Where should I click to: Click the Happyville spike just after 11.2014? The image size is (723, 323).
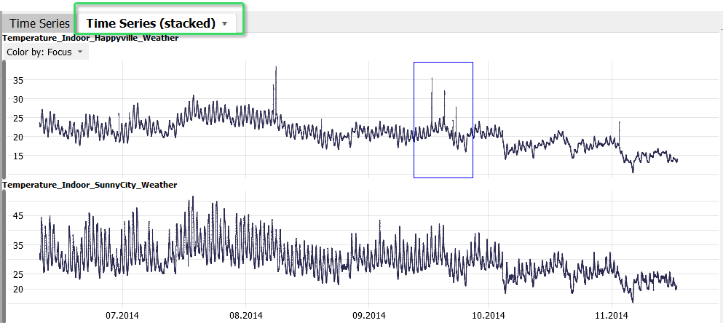tap(620, 124)
